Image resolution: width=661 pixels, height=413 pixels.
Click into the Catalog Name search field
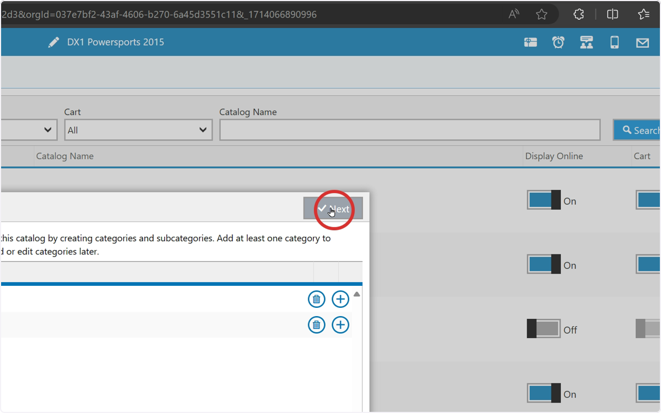(x=410, y=130)
